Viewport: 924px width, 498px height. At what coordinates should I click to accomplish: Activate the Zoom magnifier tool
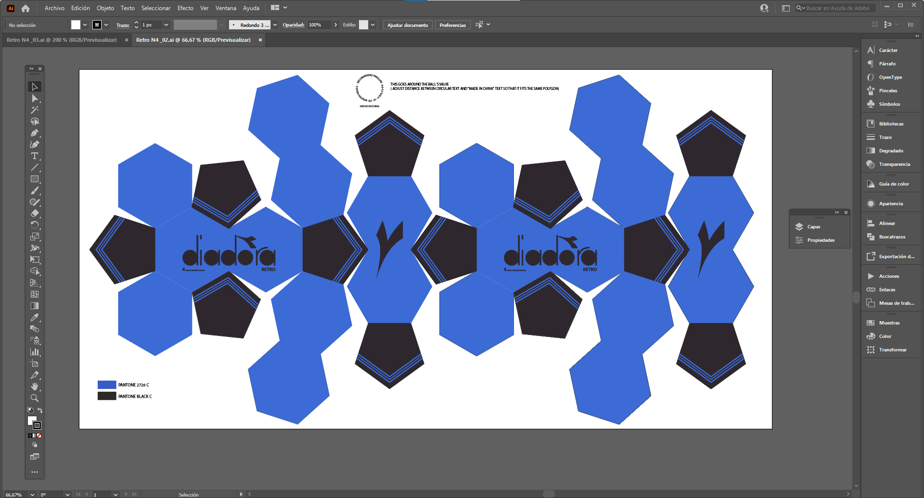tap(35, 398)
